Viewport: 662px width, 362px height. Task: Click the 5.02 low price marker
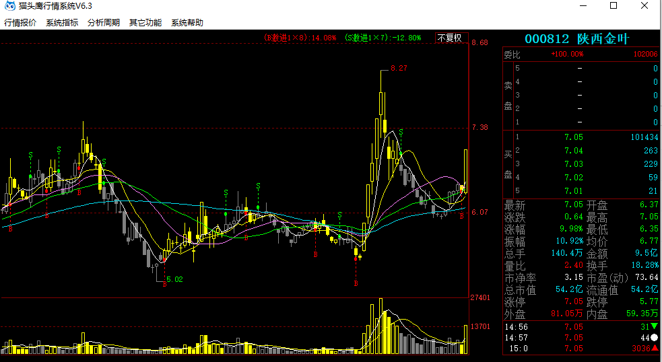click(174, 279)
